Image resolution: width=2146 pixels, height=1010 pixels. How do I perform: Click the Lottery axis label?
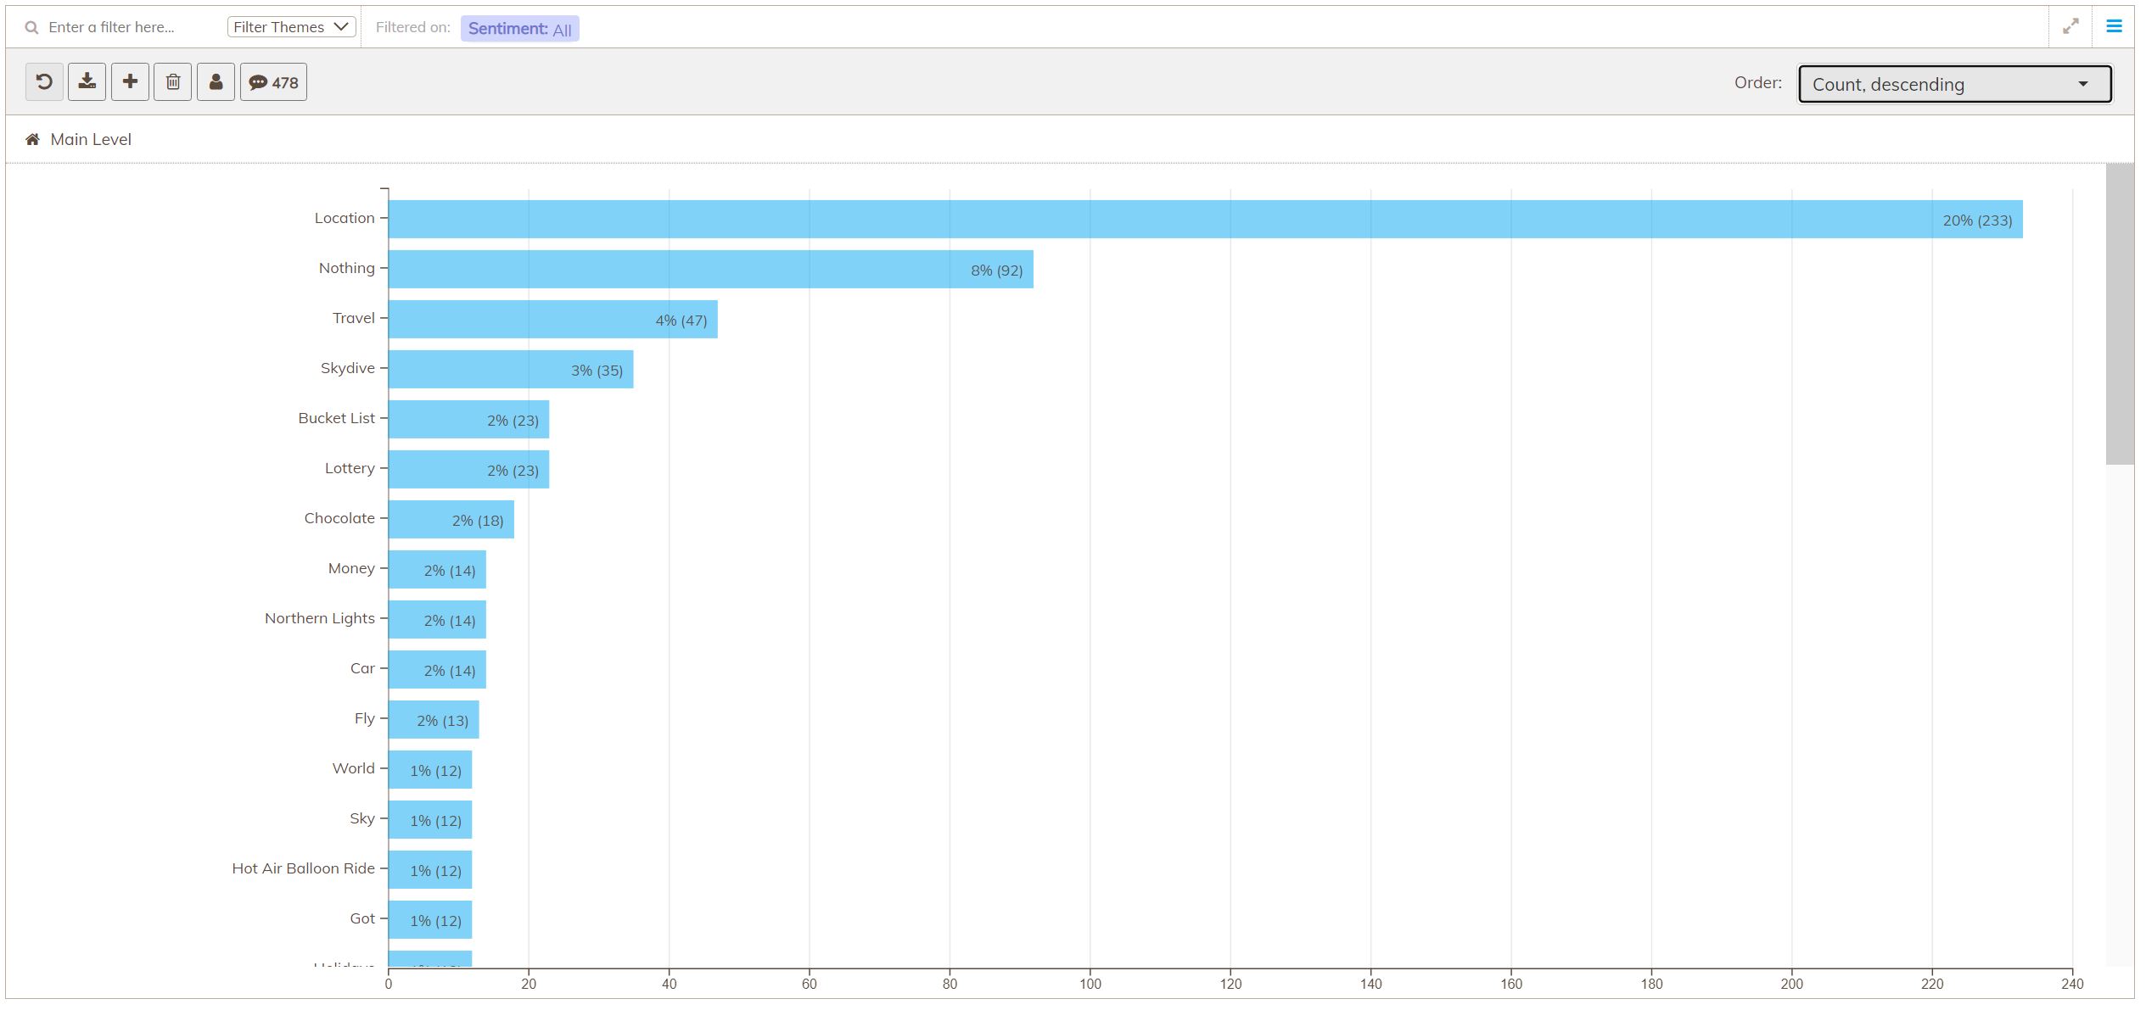click(350, 468)
